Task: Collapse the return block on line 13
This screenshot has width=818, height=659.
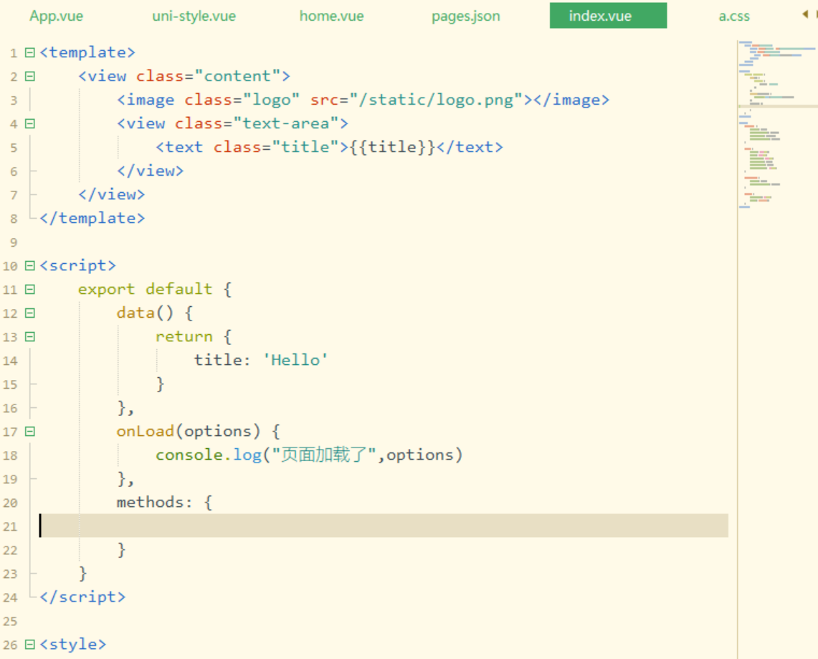Action: [x=30, y=336]
